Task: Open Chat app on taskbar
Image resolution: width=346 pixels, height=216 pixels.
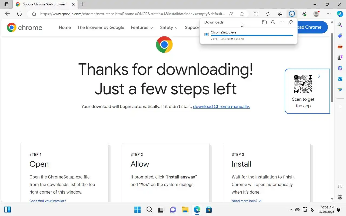Action: pos(173,210)
